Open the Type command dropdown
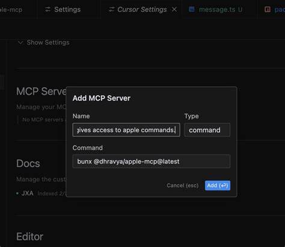 (207, 130)
